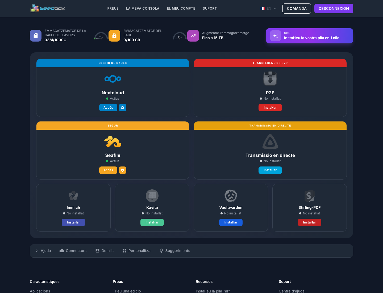Click the SEGUR orange header
The width and height of the screenshot is (383, 293).
113,126
